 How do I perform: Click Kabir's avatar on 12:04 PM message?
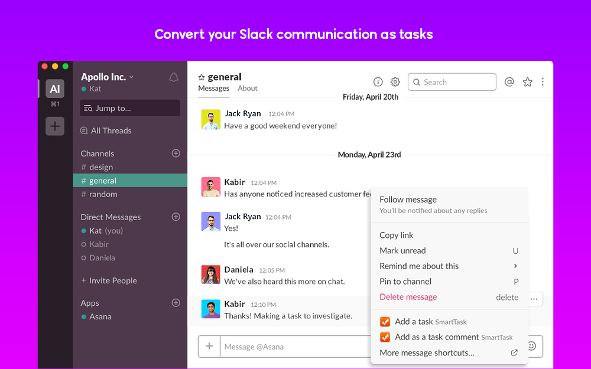tap(211, 187)
